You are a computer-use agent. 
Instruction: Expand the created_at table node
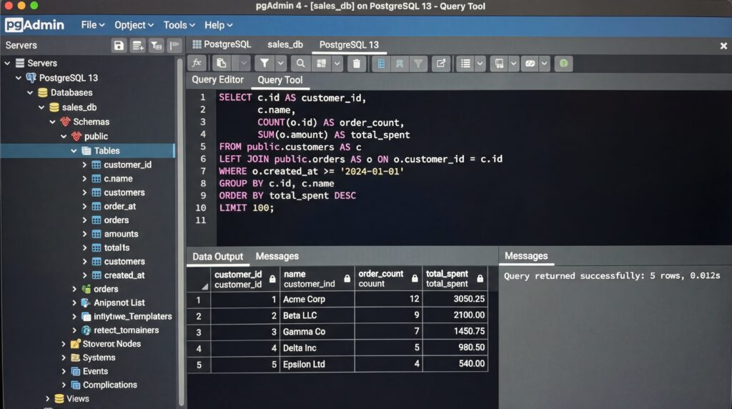pos(84,275)
